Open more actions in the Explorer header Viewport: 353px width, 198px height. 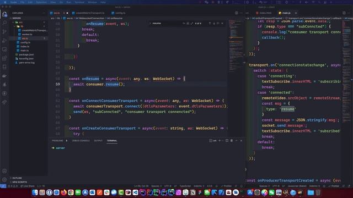(44, 13)
